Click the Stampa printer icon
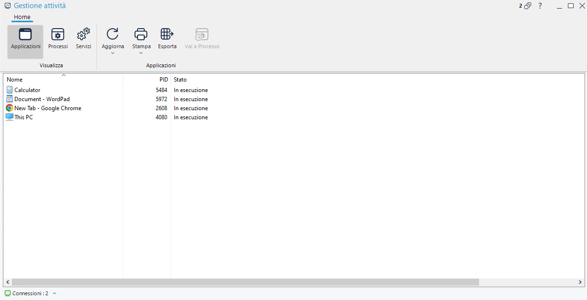587x300 pixels. 141,34
